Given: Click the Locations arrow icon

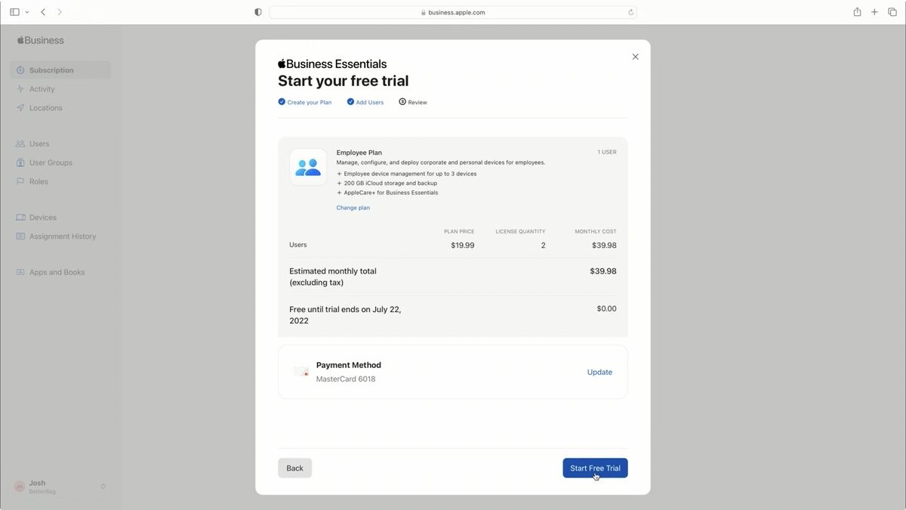Looking at the screenshot, I should pos(20,108).
